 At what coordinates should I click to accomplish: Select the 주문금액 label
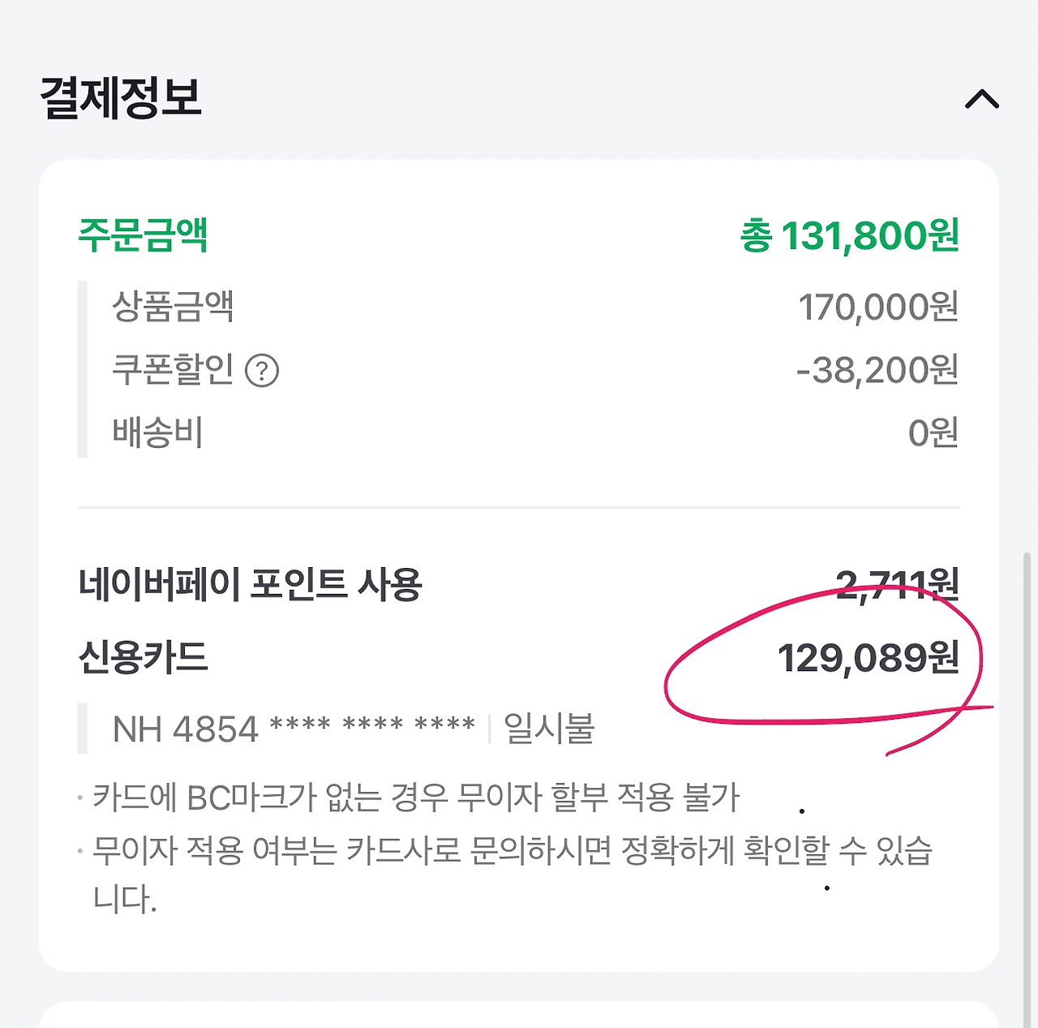(143, 235)
